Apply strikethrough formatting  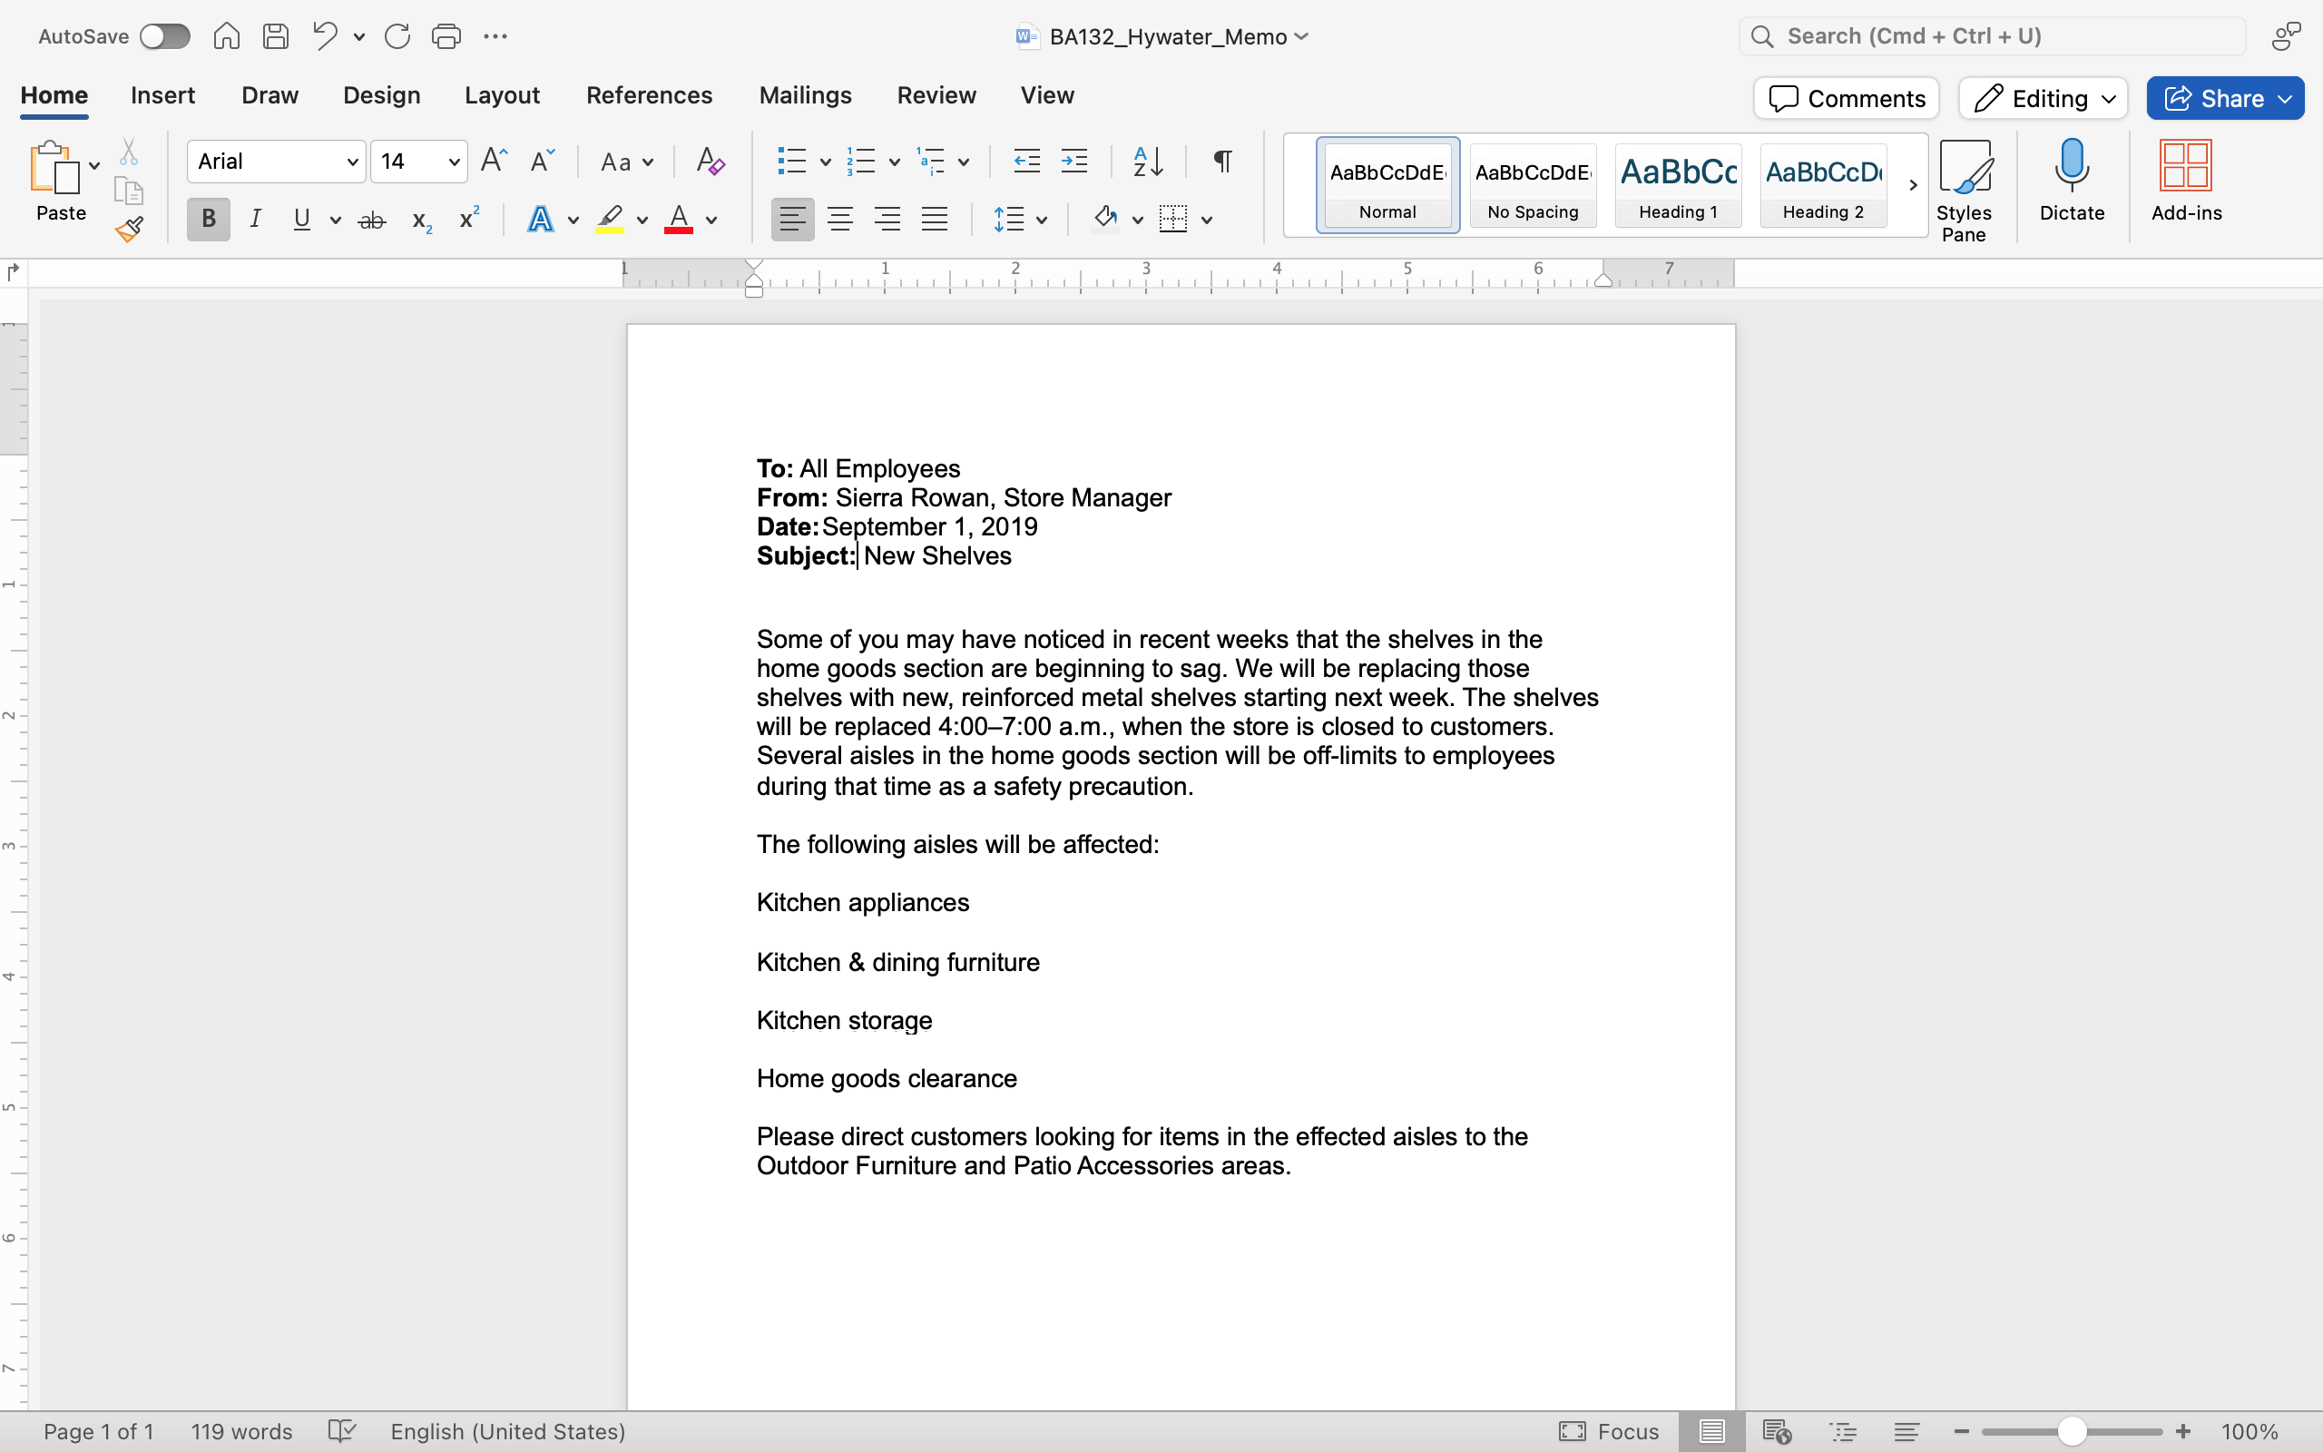point(371,220)
